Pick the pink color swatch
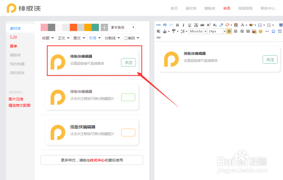This screenshot has height=180, width=283. (x=44, y=27)
